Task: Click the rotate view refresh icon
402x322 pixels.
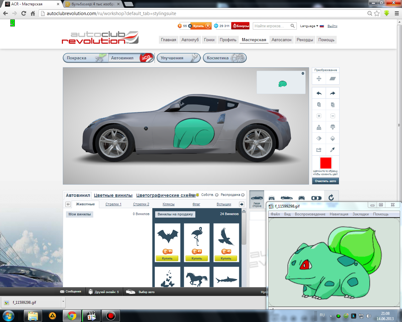Action: (x=331, y=198)
